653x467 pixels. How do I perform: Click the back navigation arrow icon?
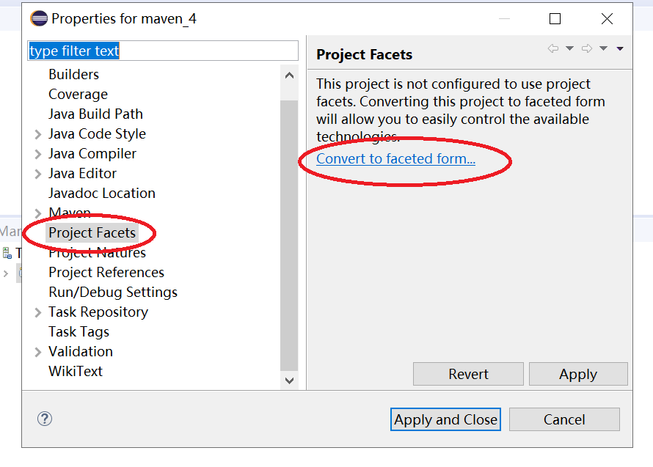pos(552,48)
